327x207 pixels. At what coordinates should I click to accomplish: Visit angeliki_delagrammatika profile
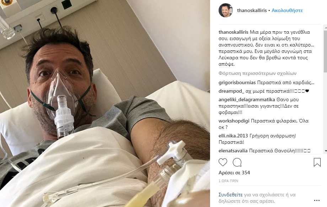[x=247, y=99]
